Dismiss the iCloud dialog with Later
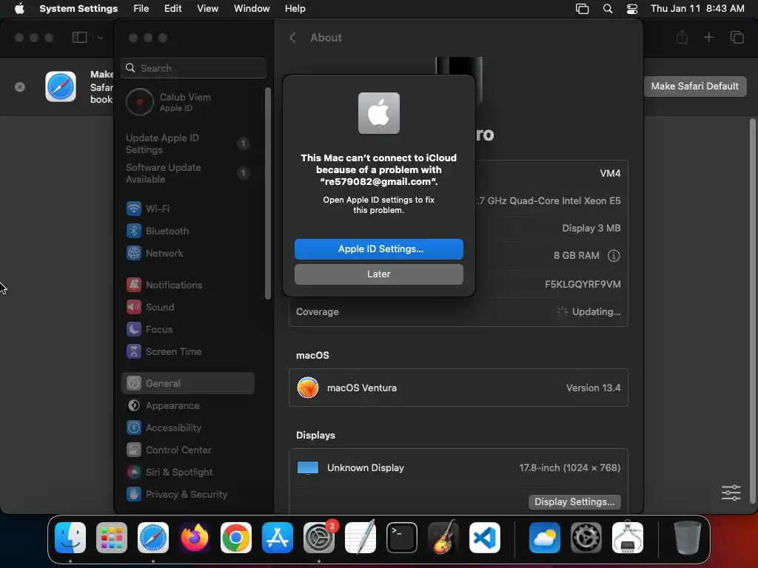 pyautogui.click(x=378, y=274)
